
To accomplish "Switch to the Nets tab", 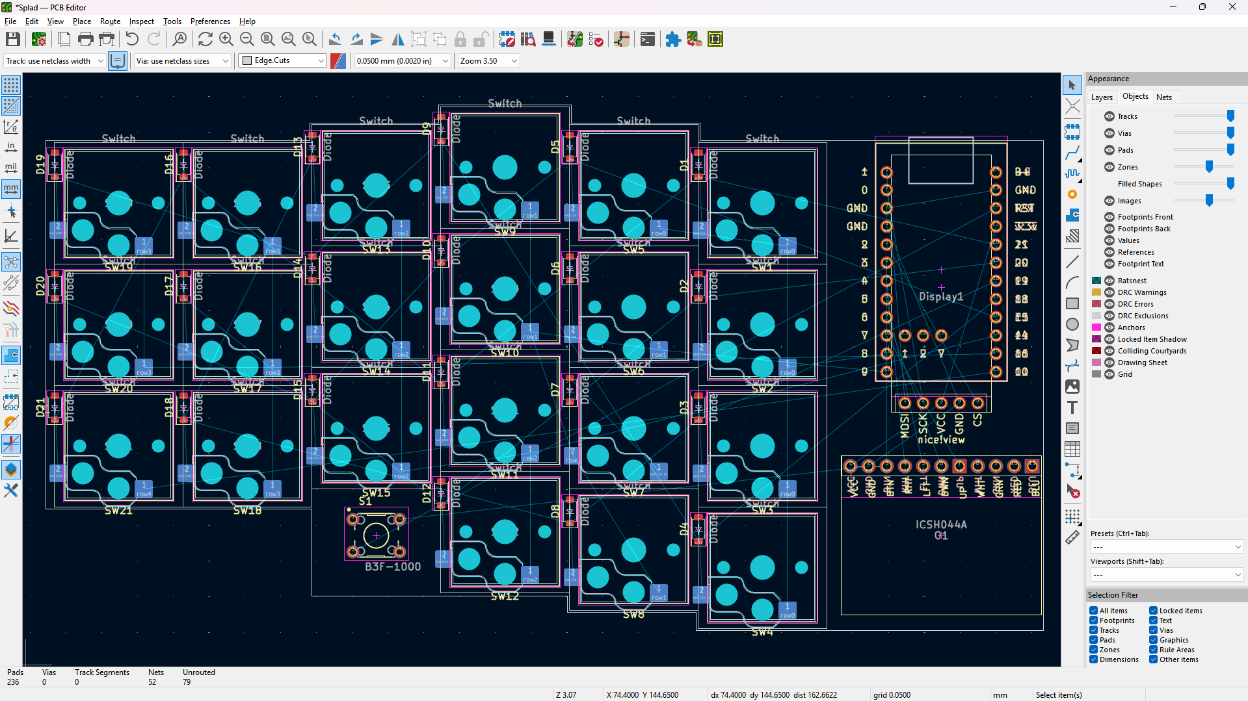I will click(x=1164, y=96).
